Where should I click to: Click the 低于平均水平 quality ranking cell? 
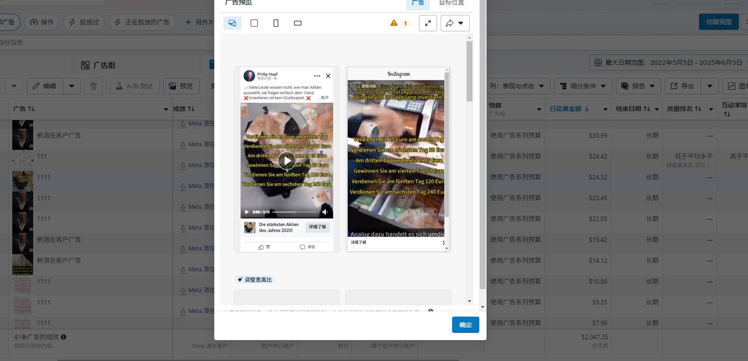point(694,156)
